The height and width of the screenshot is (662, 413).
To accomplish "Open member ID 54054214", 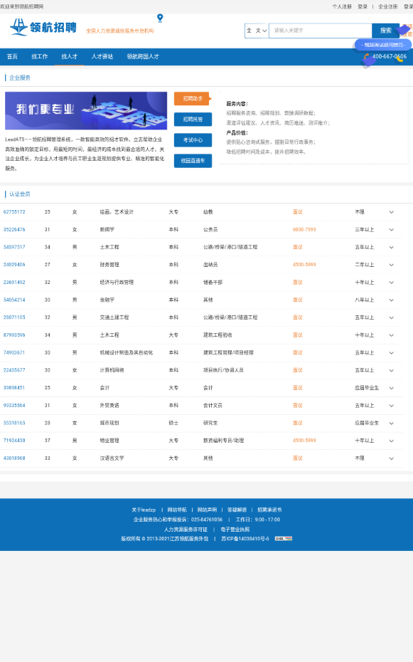I will pyautogui.click(x=14, y=300).
